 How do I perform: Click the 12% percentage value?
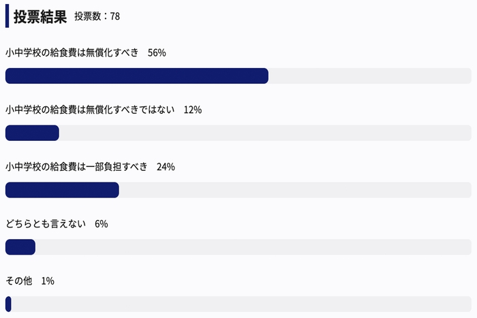click(193, 110)
